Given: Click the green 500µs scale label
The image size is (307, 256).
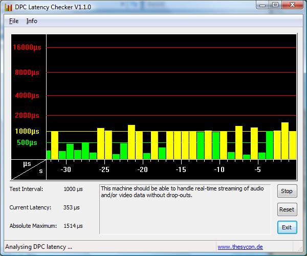Looking at the screenshot, I should click(27, 142).
